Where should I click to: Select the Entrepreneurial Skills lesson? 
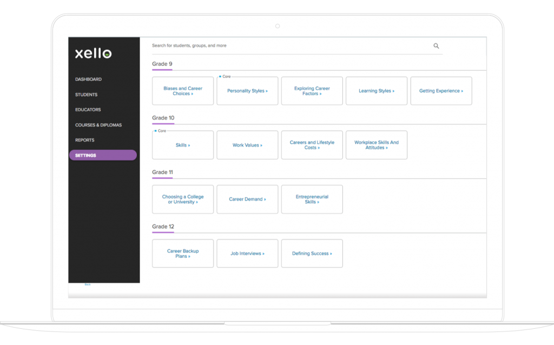coord(312,199)
